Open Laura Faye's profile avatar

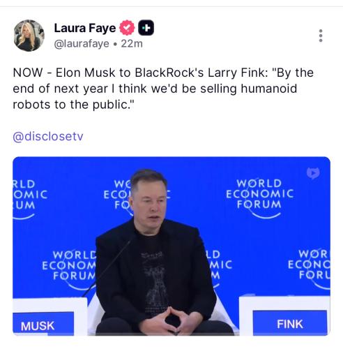(x=29, y=36)
